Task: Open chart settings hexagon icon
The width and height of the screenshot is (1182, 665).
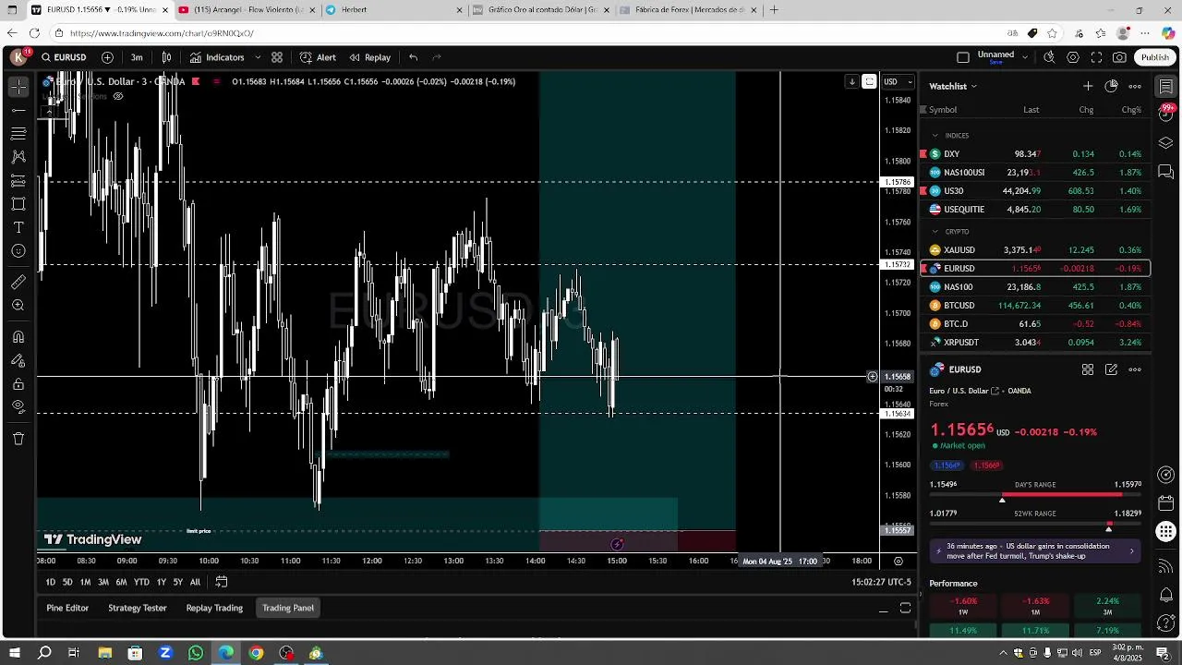Action: click(x=1073, y=57)
